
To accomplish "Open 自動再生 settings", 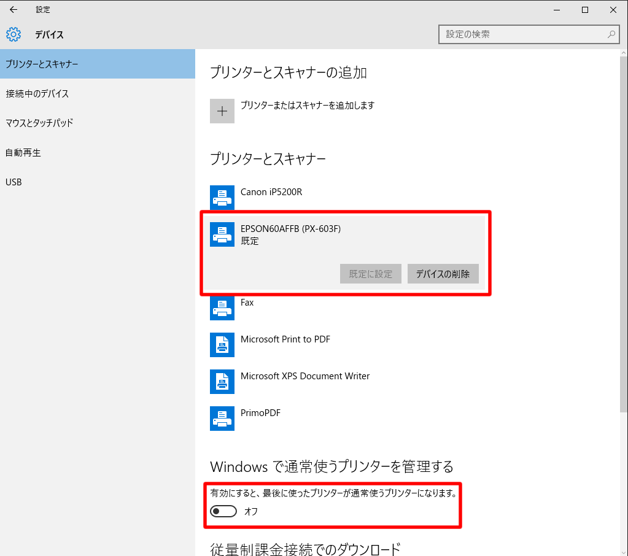I will pyautogui.click(x=98, y=153).
